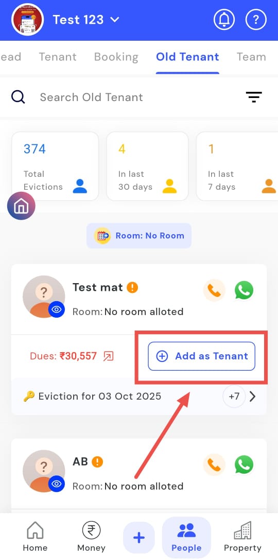This screenshot has width=278, height=560.
Task: Call Test mat via phone icon
Action: [214, 290]
